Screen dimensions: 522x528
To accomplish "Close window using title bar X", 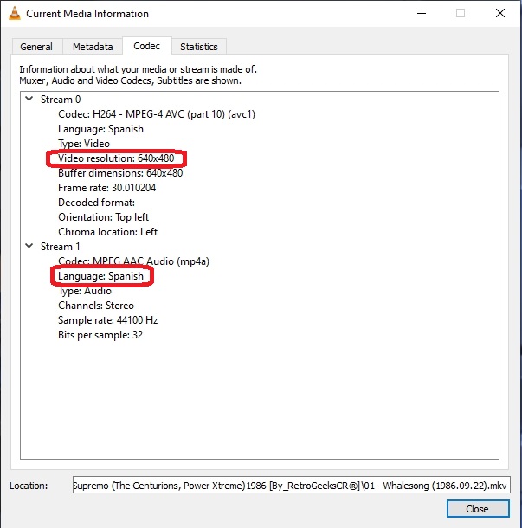I will (500, 14).
